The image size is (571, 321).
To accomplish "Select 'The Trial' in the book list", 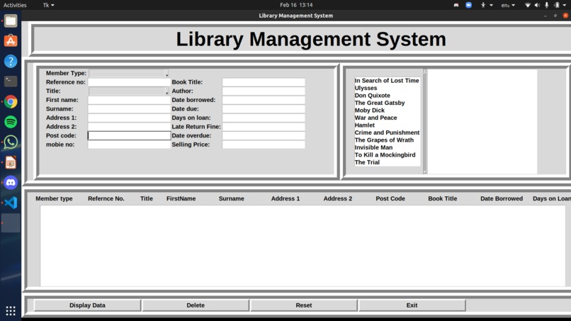I will 367,162.
